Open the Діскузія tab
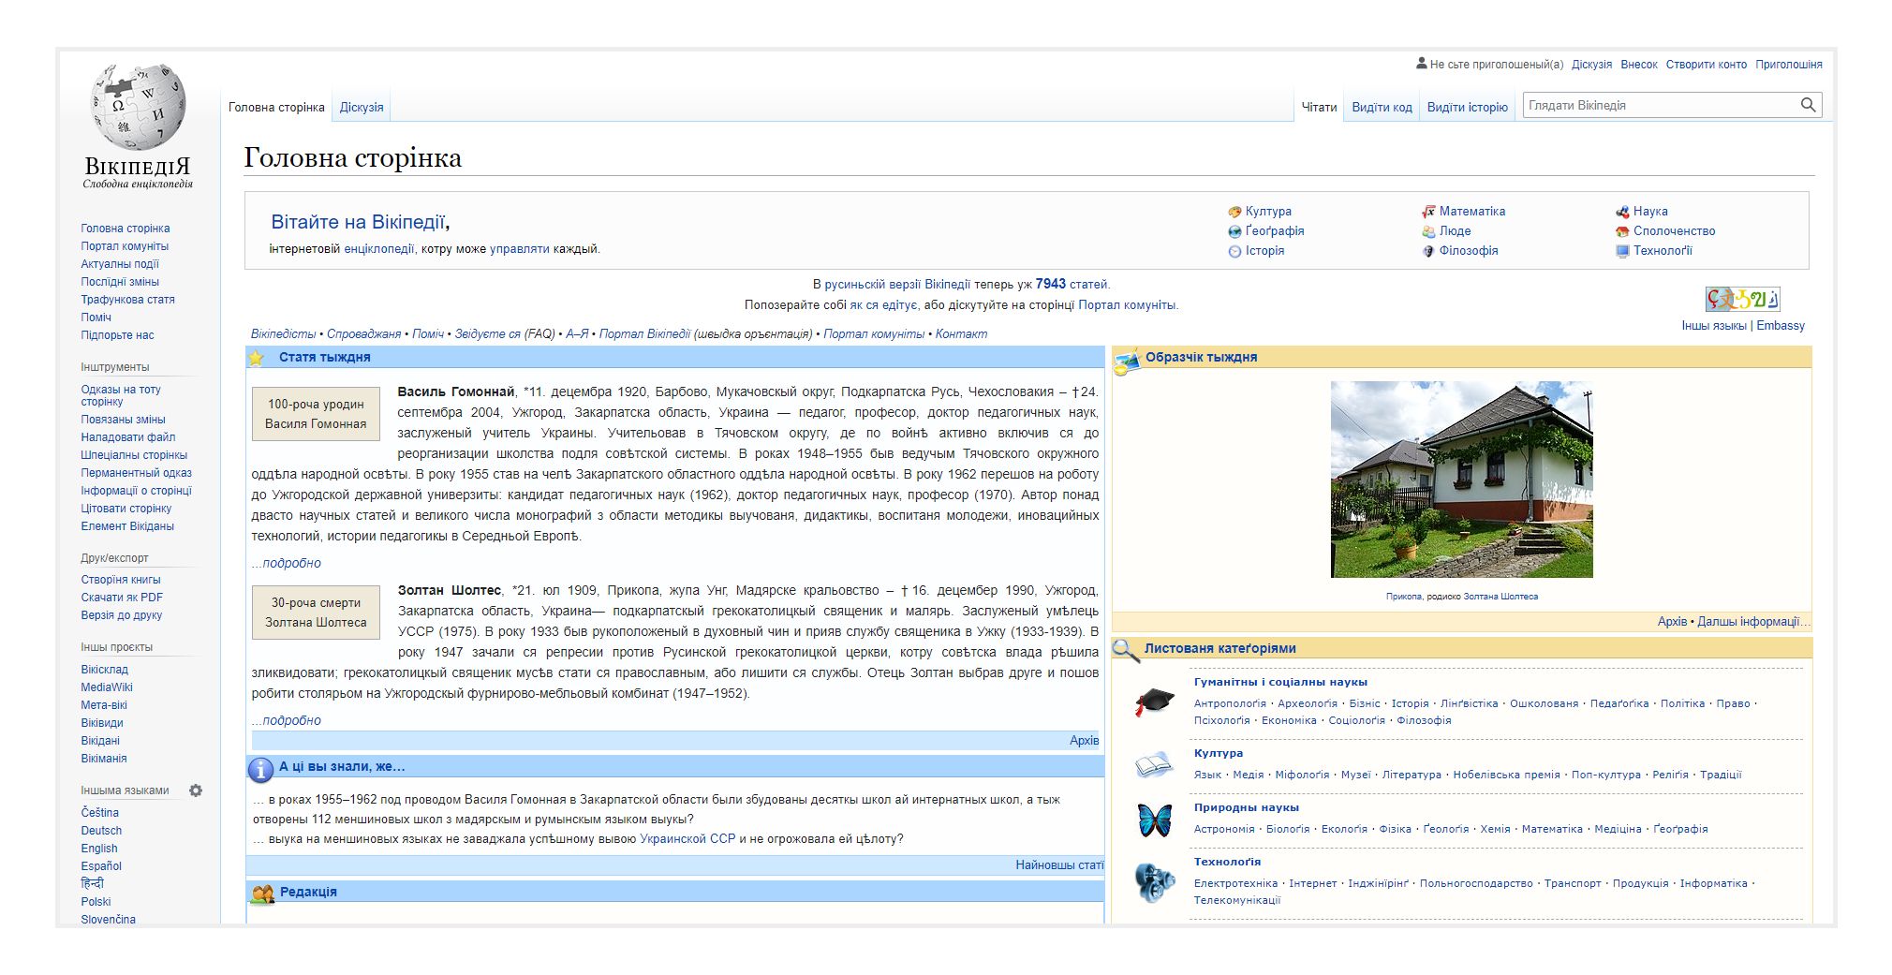The image size is (1892, 975). (x=362, y=107)
